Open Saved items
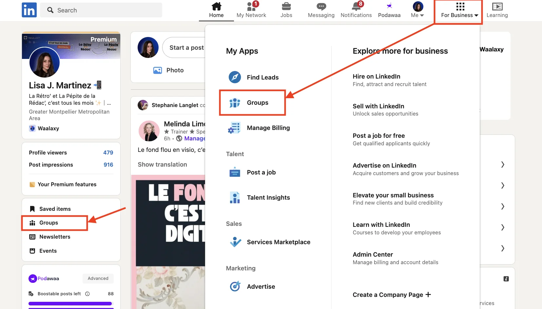Viewport: 542px width, 309px height. (x=50, y=209)
